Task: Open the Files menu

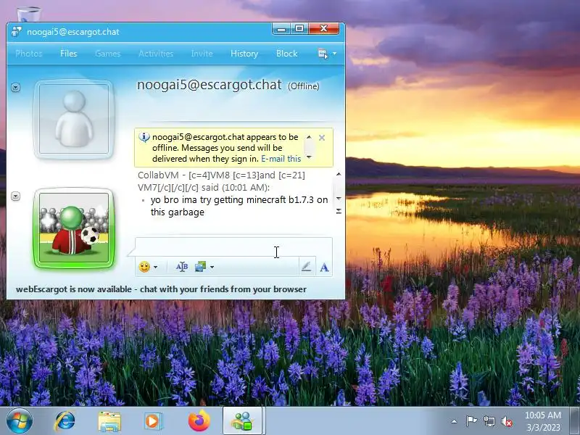Action: tap(68, 53)
